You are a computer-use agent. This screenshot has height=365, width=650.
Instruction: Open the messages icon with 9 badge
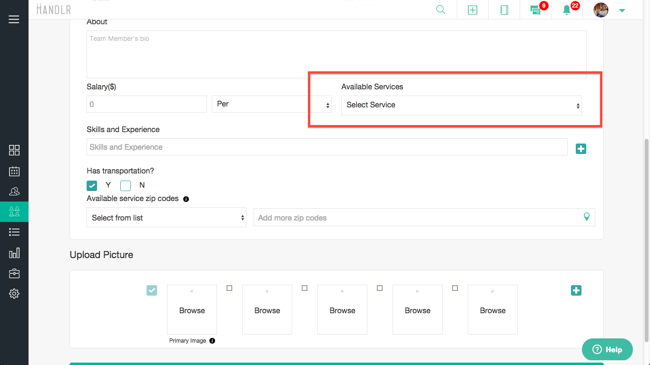(536, 10)
